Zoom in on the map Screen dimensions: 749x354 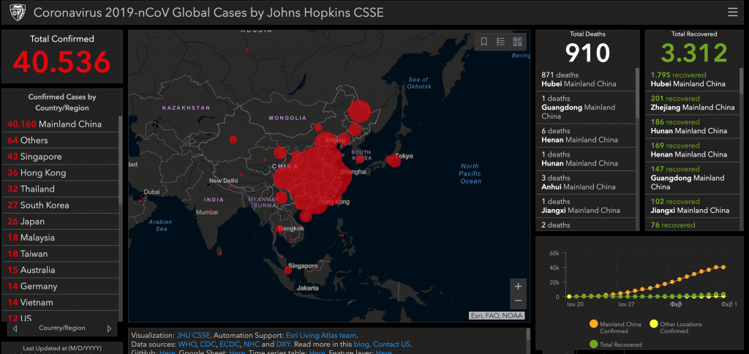pos(518,286)
